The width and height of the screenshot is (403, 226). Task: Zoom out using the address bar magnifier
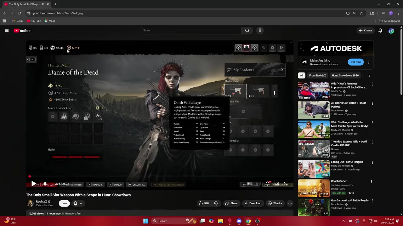point(355,13)
